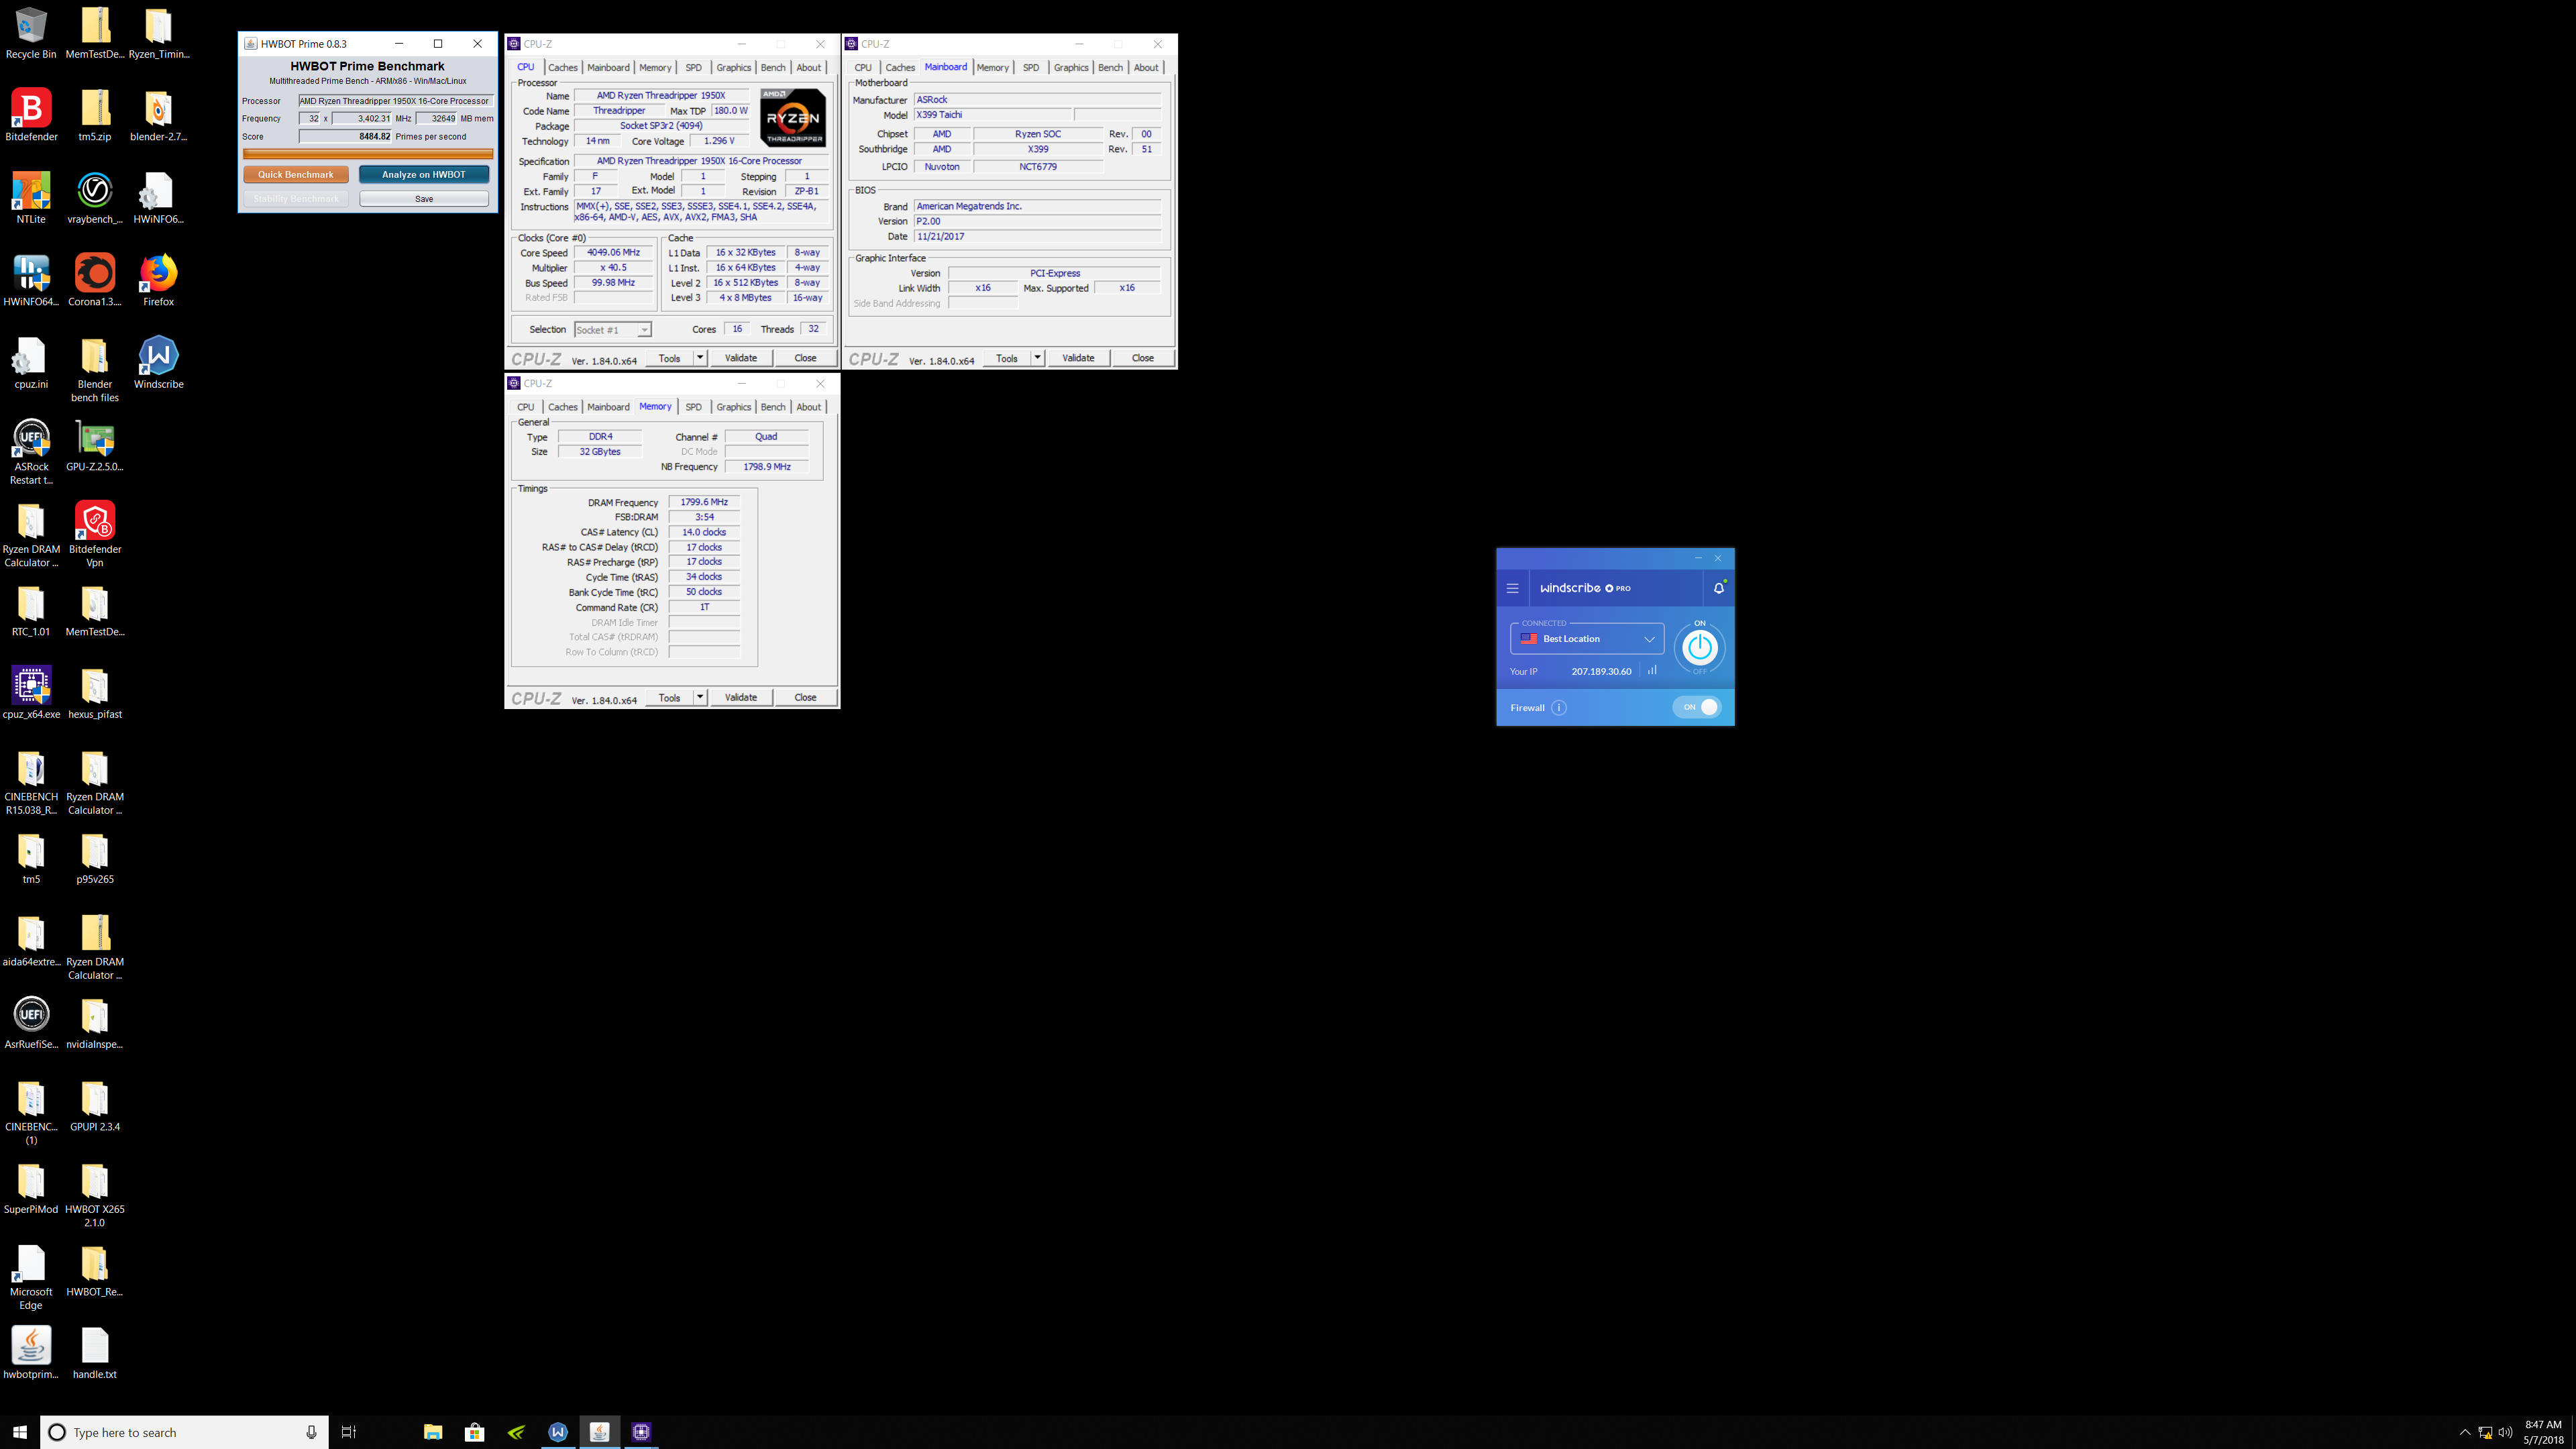Click Save in HWBOT Prime

click(424, 199)
